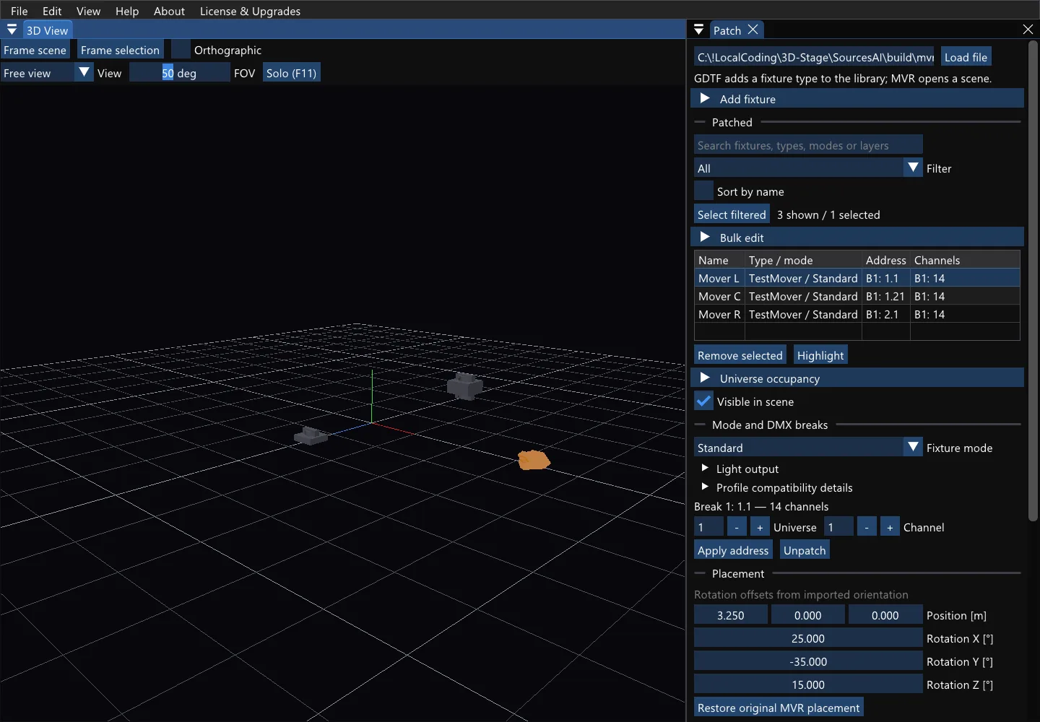Decrease the Channel value with minus button
The width and height of the screenshot is (1040, 722).
867,527
